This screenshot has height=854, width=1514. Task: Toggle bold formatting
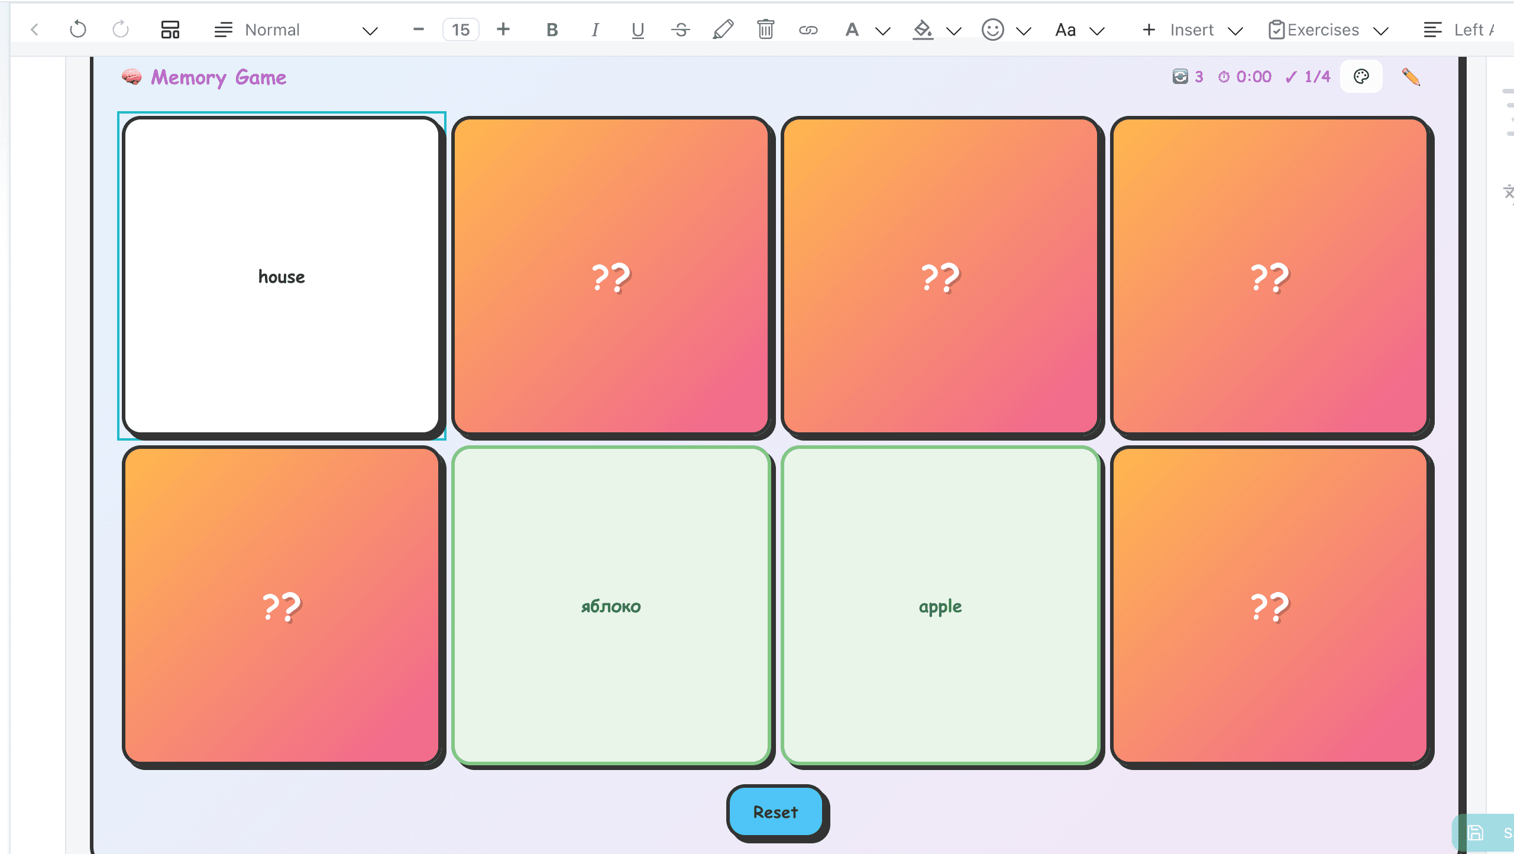pos(551,30)
